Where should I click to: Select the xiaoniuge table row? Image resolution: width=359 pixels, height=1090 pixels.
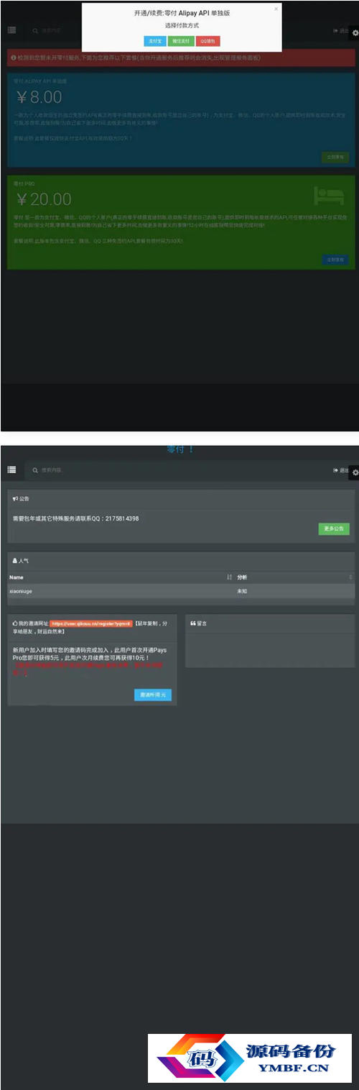(x=181, y=591)
